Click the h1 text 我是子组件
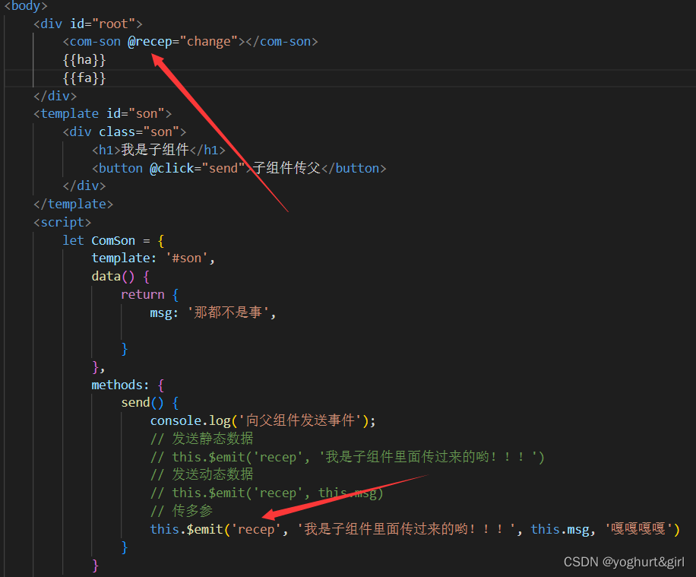 coord(155,150)
